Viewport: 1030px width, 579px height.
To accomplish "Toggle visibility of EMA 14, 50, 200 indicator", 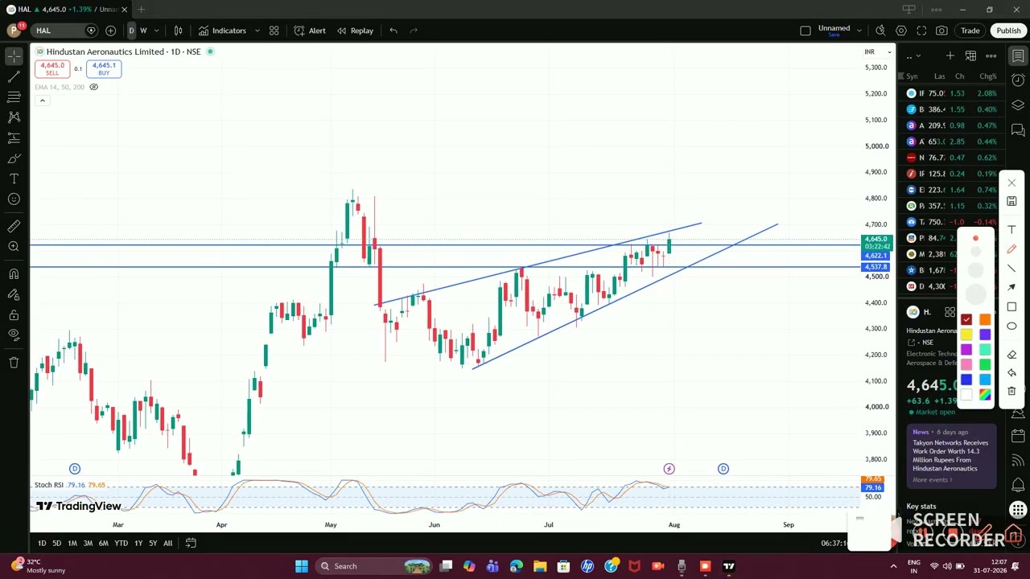I will pos(93,87).
